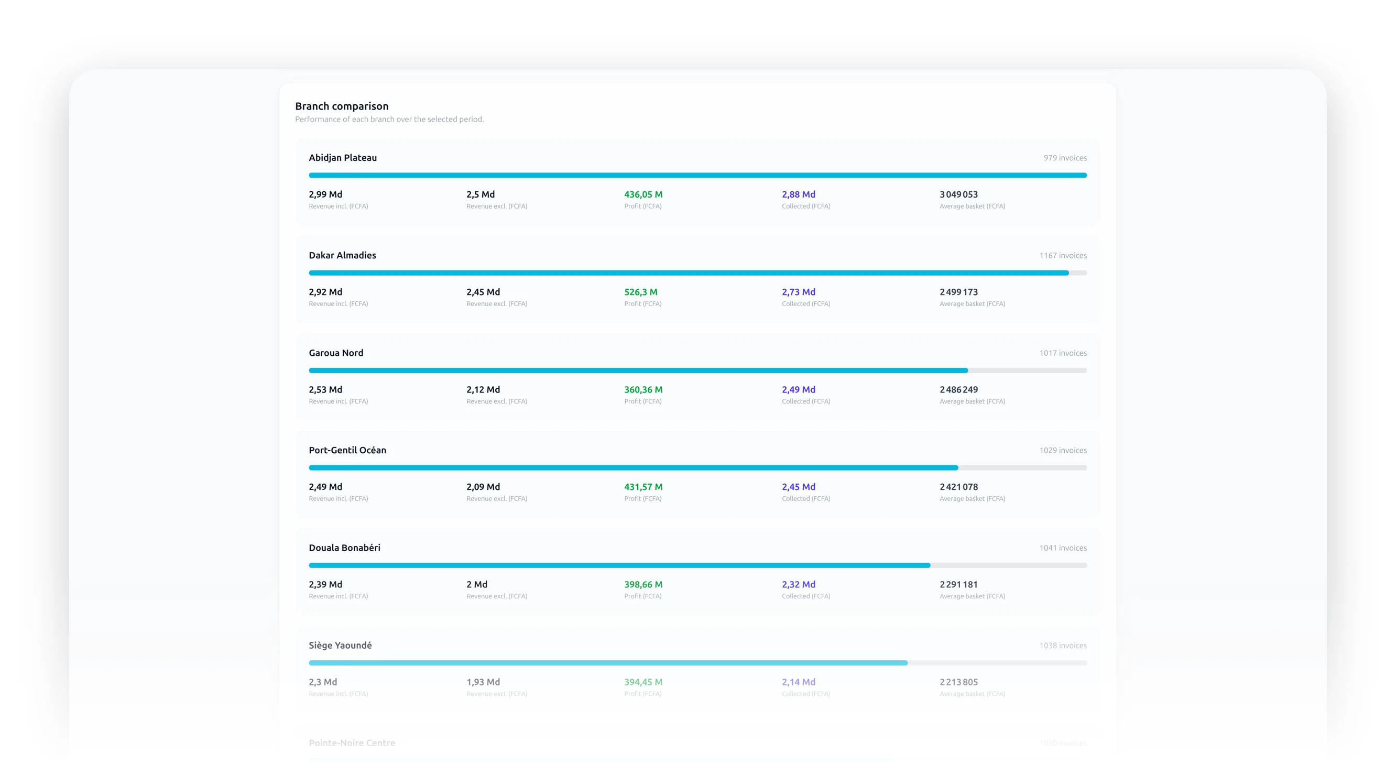This screenshot has width=1396, height=764.
Task: Click Abidjan Plateau profit 436,05 M
Action: click(x=643, y=194)
